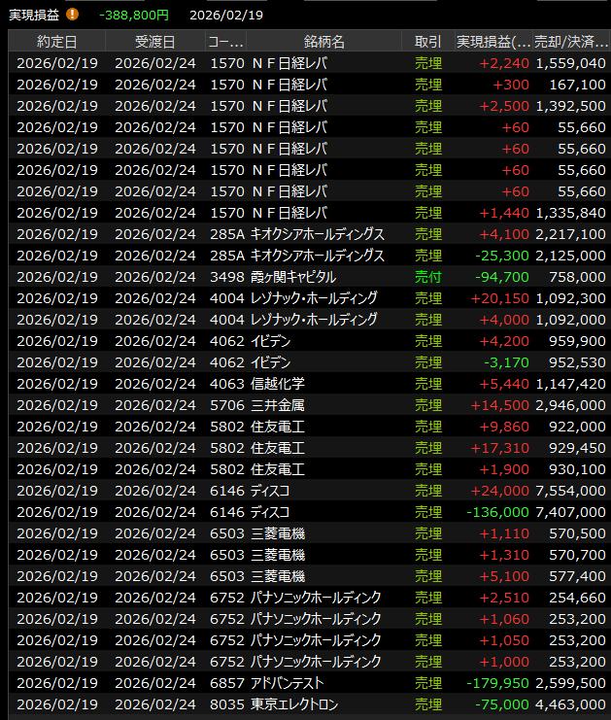Click the 売付 trade type cell
This screenshot has height=720, width=611.
pyautogui.click(x=427, y=277)
